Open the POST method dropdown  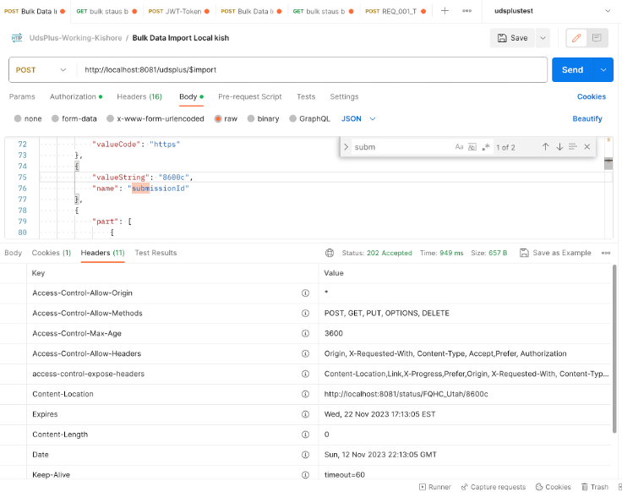click(41, 70)
